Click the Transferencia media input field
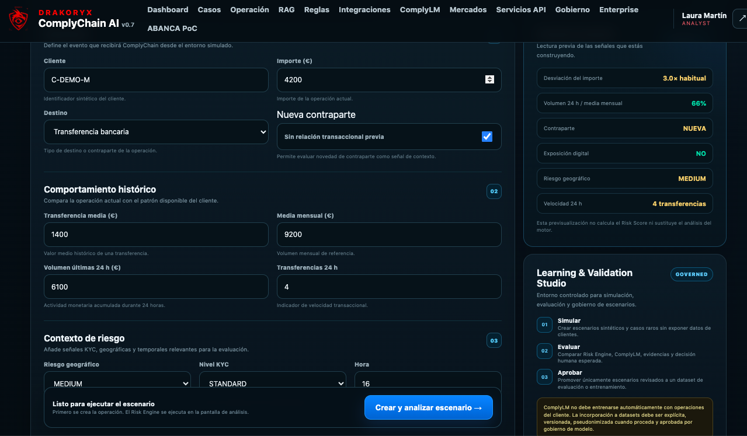The height and width of the screenshot is (436, 747). click(156, 235)
